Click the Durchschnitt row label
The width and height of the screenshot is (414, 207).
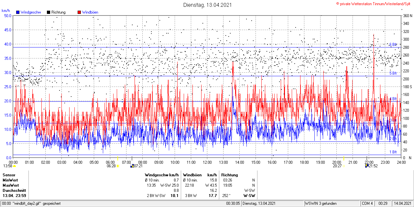(14, 191)
